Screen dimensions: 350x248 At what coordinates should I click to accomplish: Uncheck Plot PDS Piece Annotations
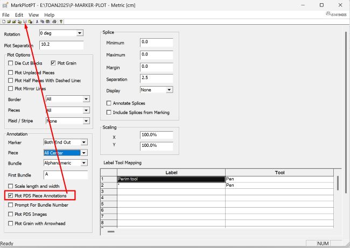[10, 196]
